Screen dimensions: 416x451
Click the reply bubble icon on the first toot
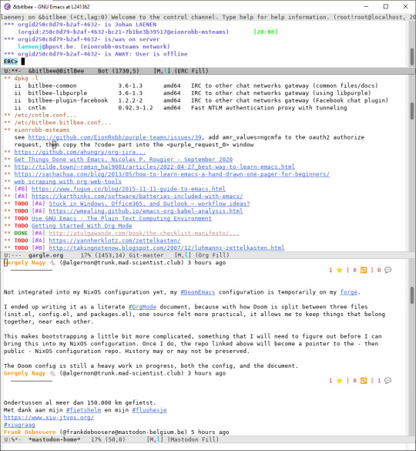387,270
